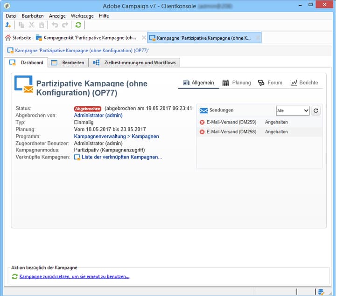This screenshot has width=350, height=296.
Task: Click the campaign title heading
Action: (x=92, y=88)
